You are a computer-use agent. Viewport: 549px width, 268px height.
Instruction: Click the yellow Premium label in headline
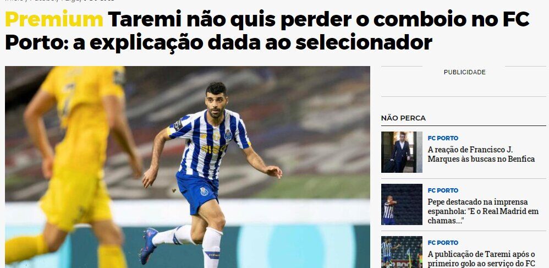pos(54,20)
